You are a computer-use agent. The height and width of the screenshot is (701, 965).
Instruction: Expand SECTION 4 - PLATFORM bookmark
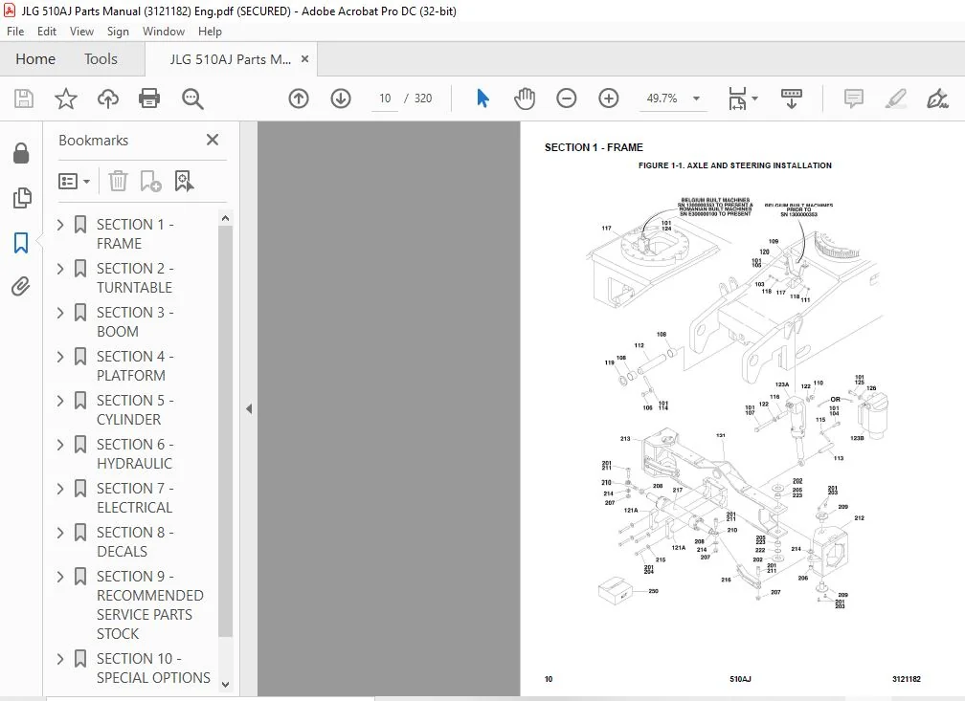click(x=60, y=357)
